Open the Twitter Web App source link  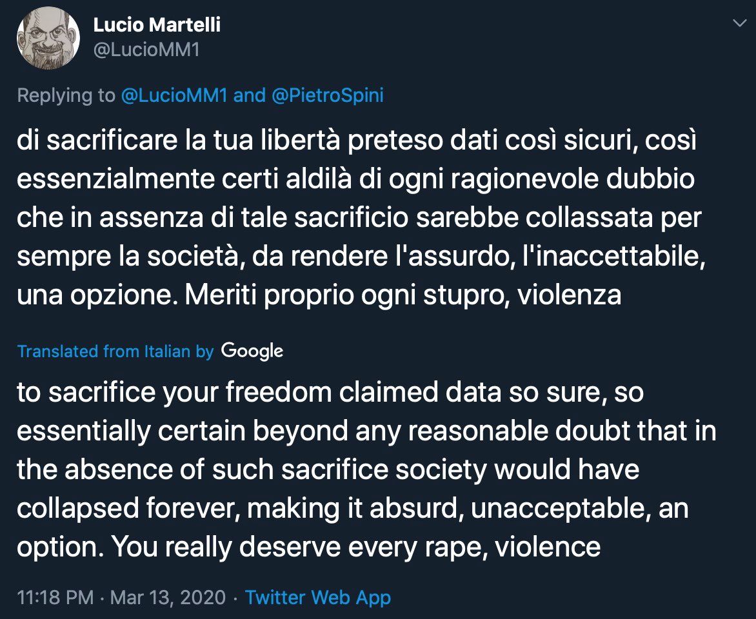tap(318, 597)
